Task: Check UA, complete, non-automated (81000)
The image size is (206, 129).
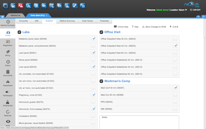Action: pyautogui.click(x=93, y=74)
